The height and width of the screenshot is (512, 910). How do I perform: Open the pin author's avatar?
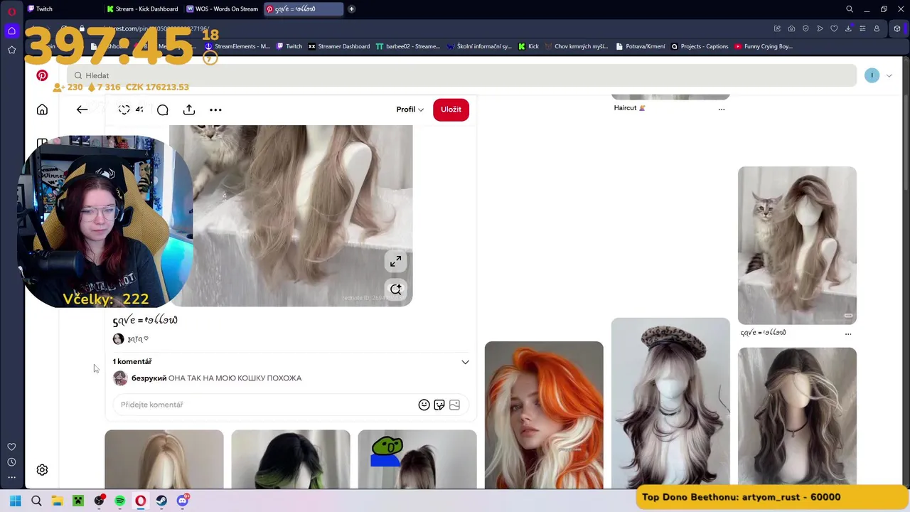118,339
